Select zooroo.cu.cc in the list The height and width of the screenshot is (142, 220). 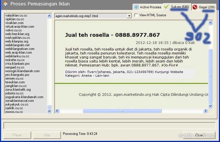(14, 112)
